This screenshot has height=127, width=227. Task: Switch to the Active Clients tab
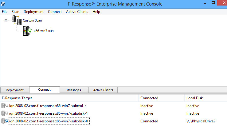103,90
